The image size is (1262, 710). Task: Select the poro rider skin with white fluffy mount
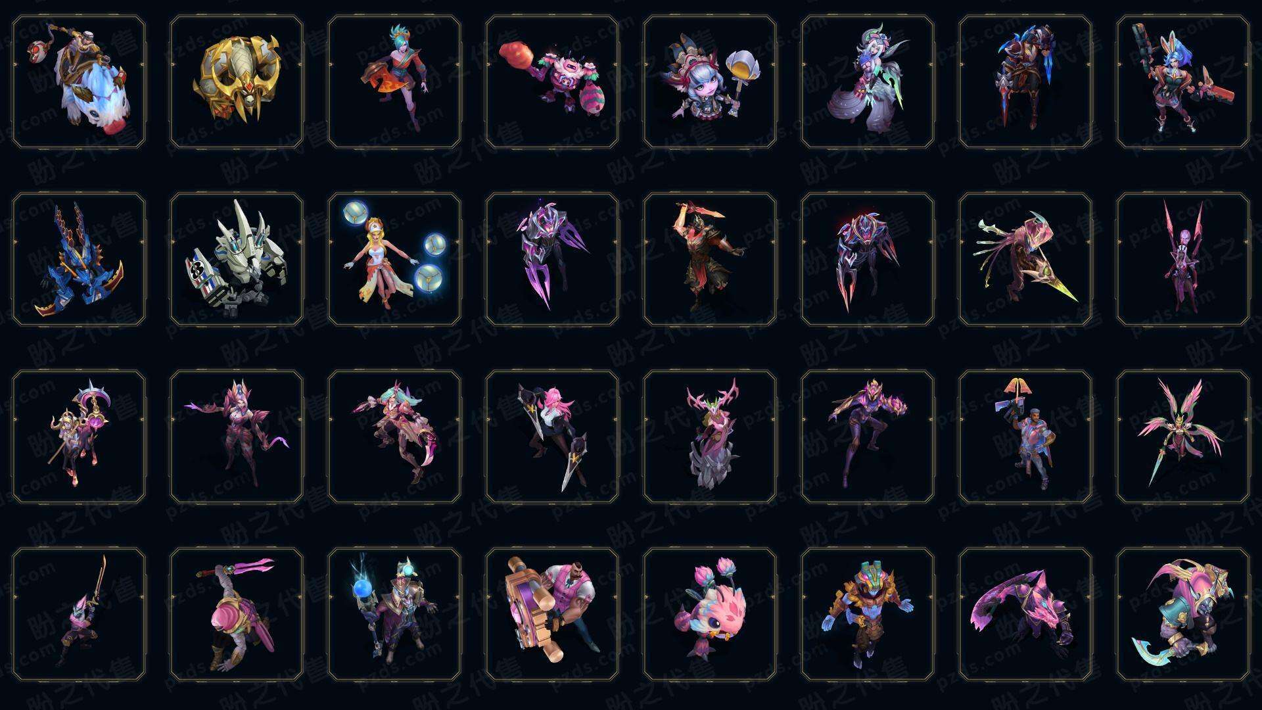(x=79, y=82)
